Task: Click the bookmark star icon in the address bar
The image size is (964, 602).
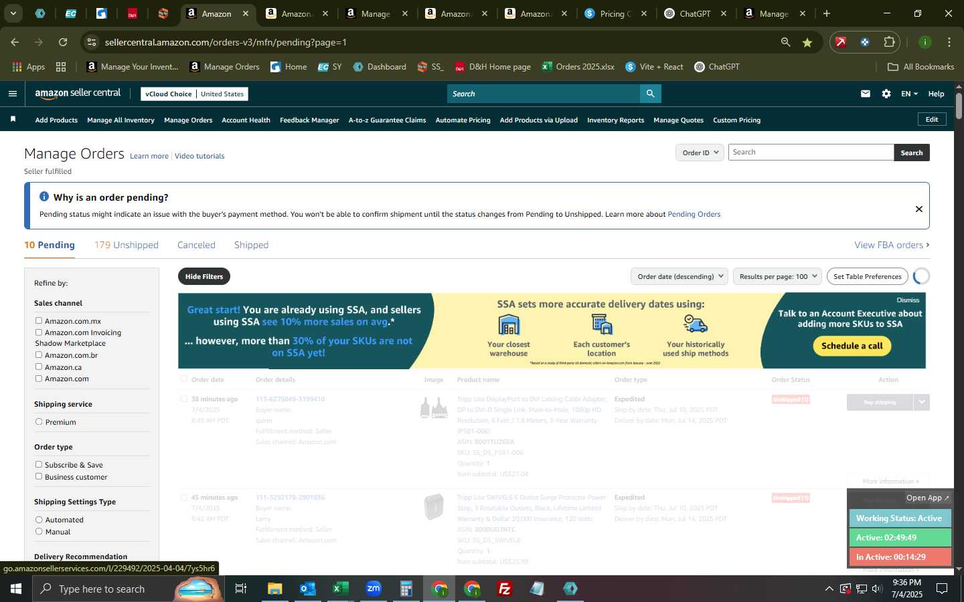Action: [x=807, y=42]
